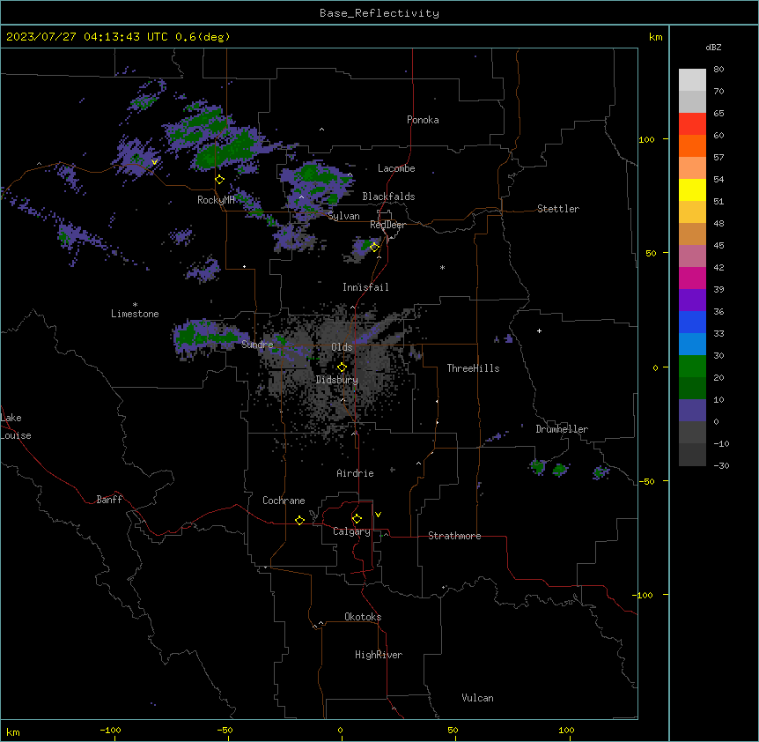This screenshot has height=742, width=759.
Task: Click the RedDeer city label
Action: (387, 225)
